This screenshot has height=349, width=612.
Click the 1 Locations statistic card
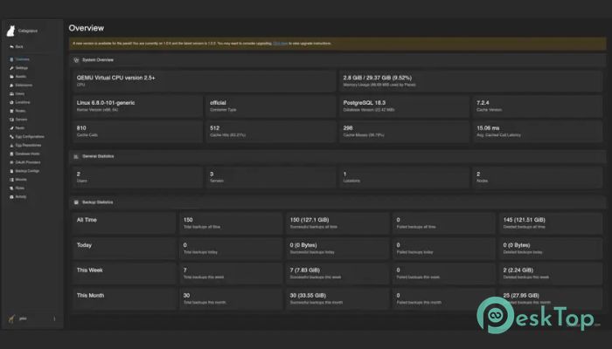point(404,177)
